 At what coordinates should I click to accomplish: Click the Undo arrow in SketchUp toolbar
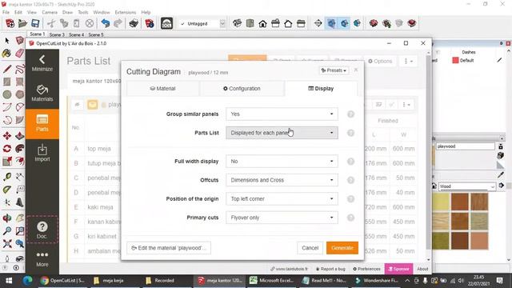pyautogui.click(x=105, y=23)
